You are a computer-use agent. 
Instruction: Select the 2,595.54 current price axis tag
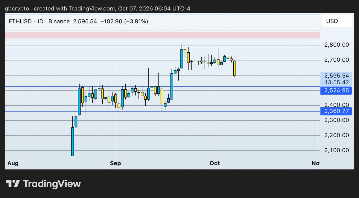click(337, 76)
